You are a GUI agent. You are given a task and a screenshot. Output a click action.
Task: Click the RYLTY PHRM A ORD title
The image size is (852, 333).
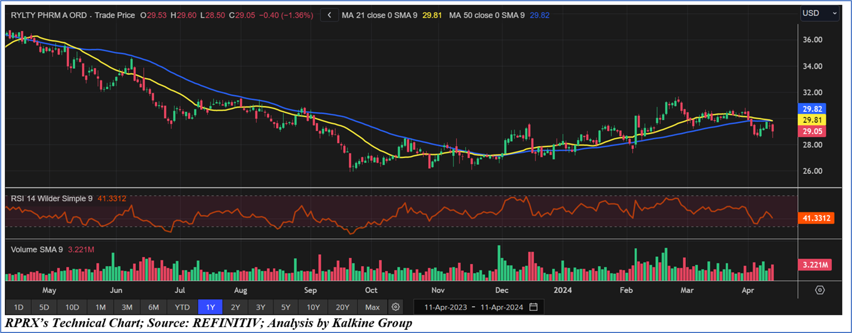pos(49,15)
